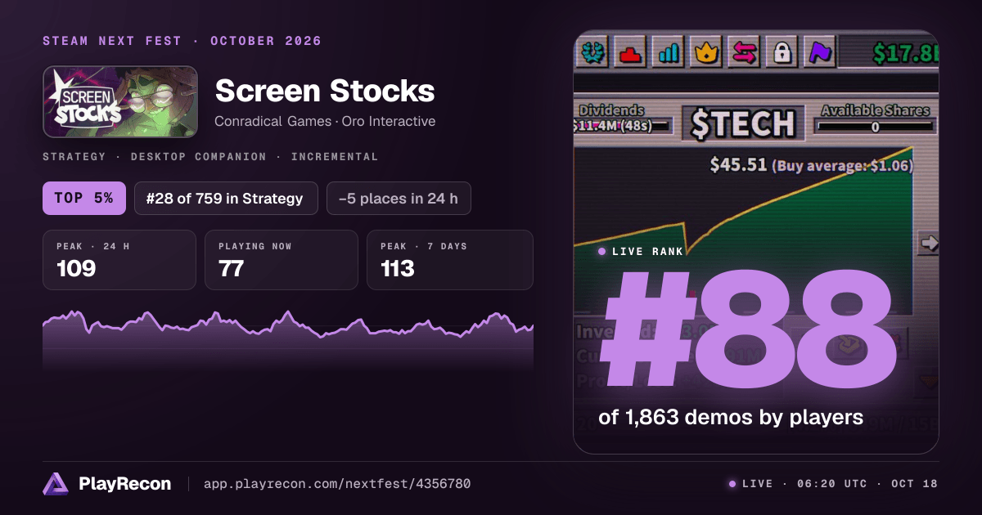Click the of 1,863 demos by players text

(x=731, y=418)
